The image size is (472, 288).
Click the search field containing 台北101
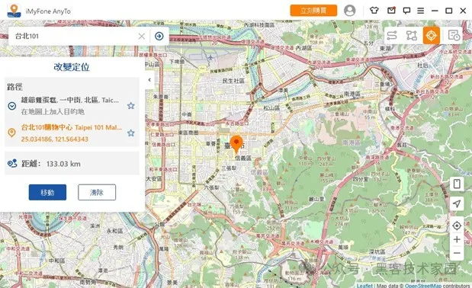[x=75, y=36]
